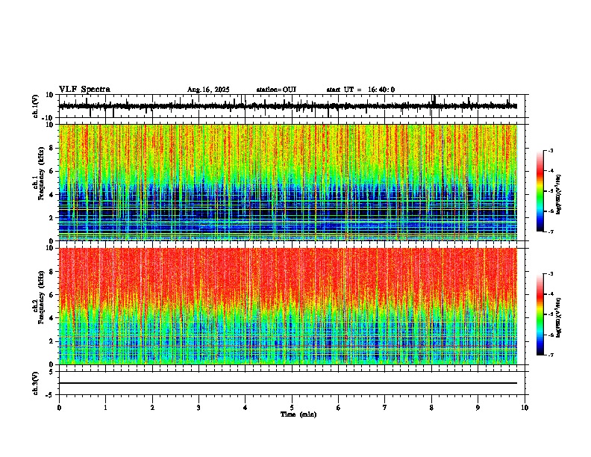Image resolution: width=591 pixels, height=457 pixels.
Task: Click time axis tick label "8"
Action: 431,408
